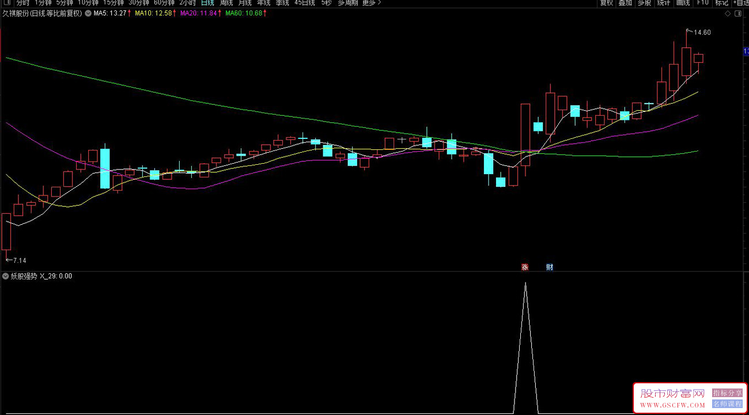The width and height of the screenshot is (749, 415).
Task: Switch to the 月线 monthly tab
Action: [245, 3]
